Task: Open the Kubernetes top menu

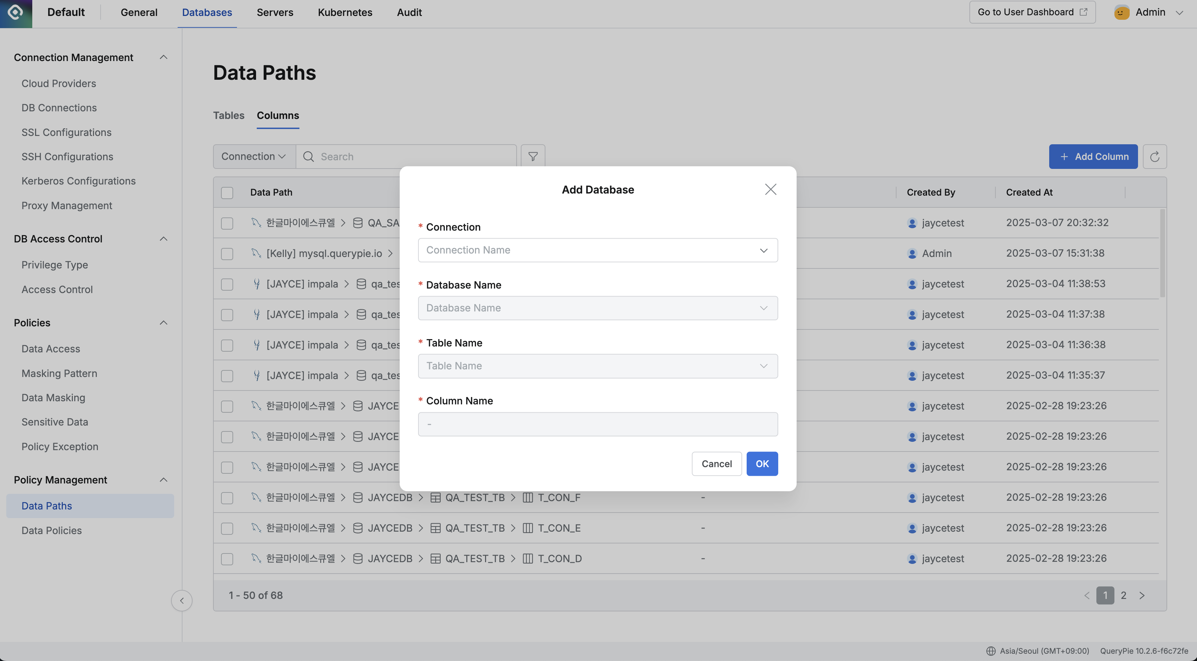Action: pyautogui.click(x=345, y=12)
